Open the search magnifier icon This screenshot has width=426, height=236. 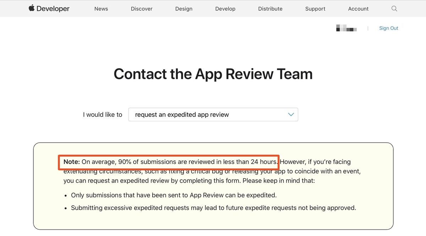click(394, 9)
